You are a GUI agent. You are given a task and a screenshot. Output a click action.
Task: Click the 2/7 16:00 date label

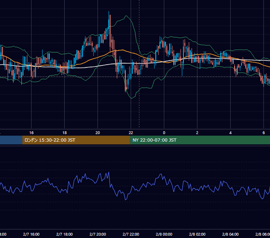point(31,234)
